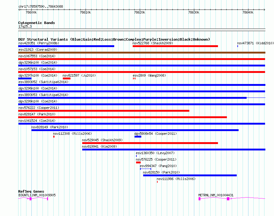Click the 78610k ruler label
Screen dimensions: 274x216
tap(85, 12)
